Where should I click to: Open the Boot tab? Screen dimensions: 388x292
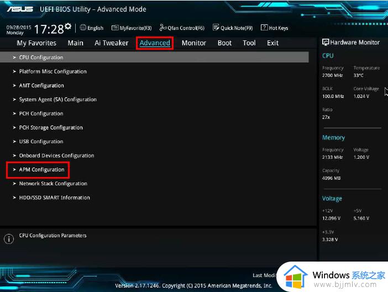coord(224,43)
